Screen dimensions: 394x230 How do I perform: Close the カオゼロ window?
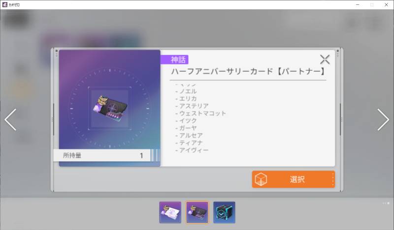[x=386, y=5]
